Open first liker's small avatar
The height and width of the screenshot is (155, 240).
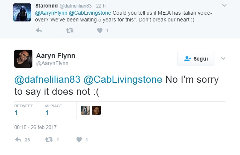click(x=86, y=110)
